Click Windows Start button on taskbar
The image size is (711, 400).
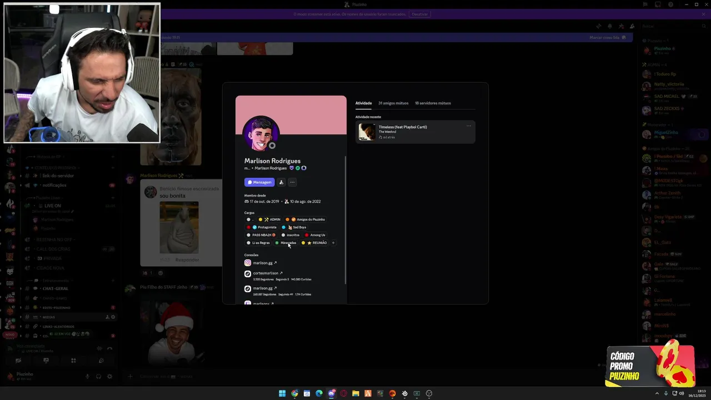tap(282, 393)
